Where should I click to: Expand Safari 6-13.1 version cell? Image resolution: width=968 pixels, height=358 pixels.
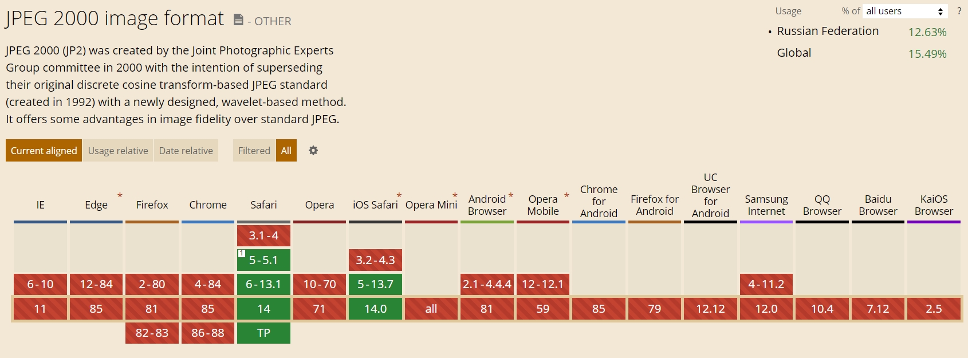tap(263, 284)
